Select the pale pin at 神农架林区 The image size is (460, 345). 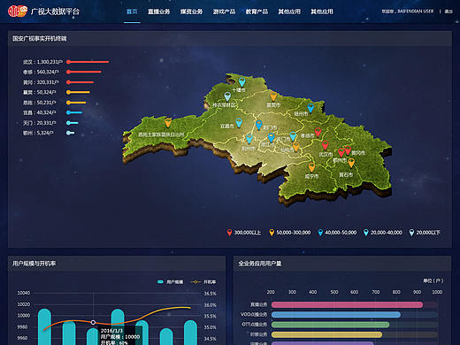(x=227, y=96)
